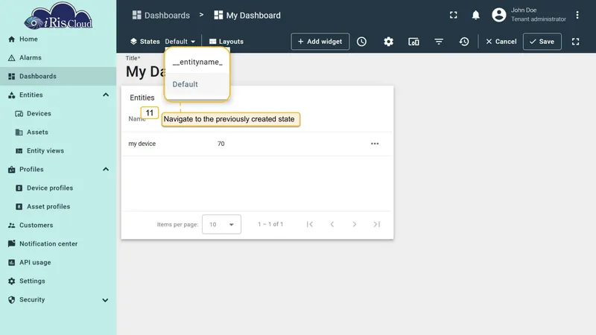Select the Default state option
Image resolution: width=596 pixels, height=335 pixels.
pos(197,84)
